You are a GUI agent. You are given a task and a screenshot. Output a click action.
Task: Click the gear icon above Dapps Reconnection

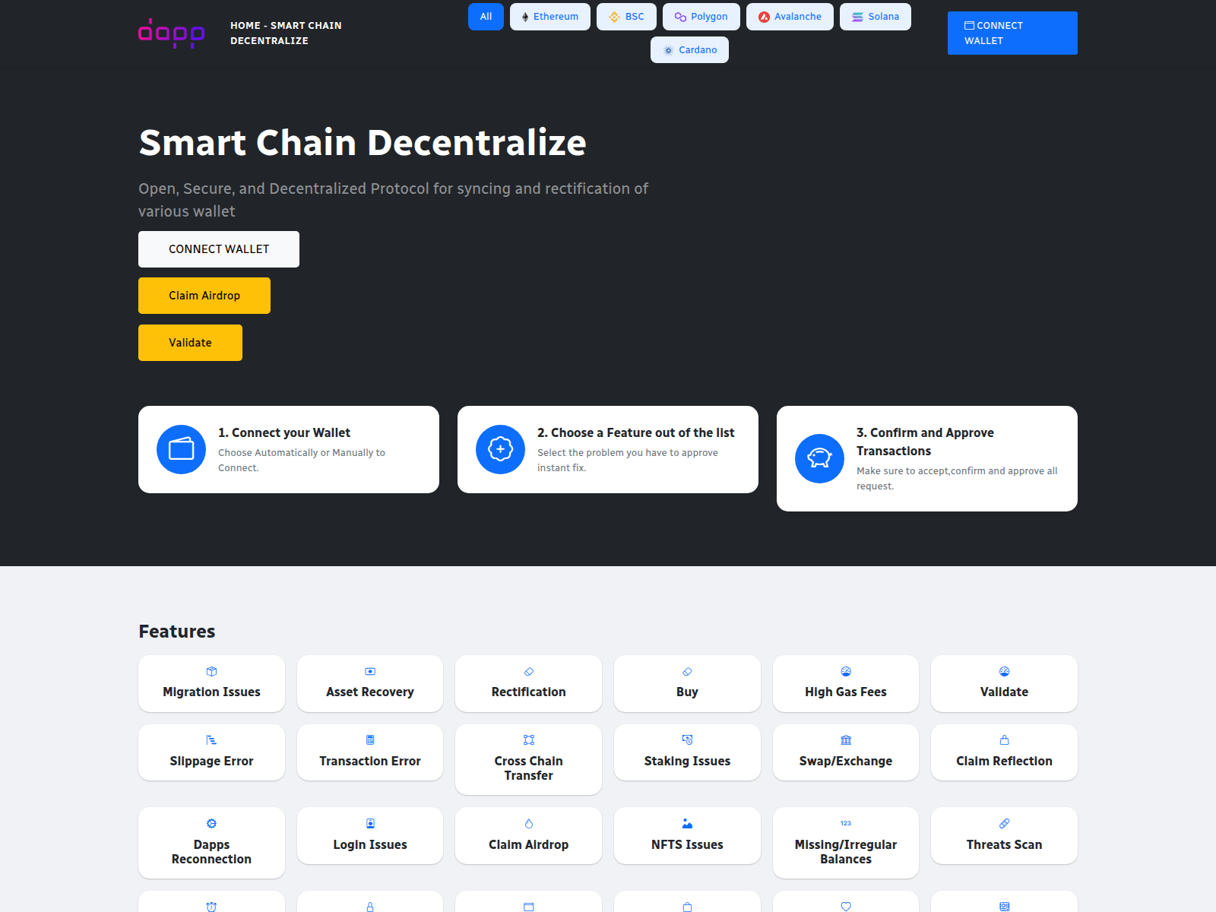(x=211, y=823)
